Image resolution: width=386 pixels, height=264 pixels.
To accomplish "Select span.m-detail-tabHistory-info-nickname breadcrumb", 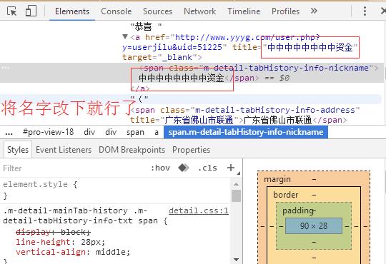I will click(246, 132).
